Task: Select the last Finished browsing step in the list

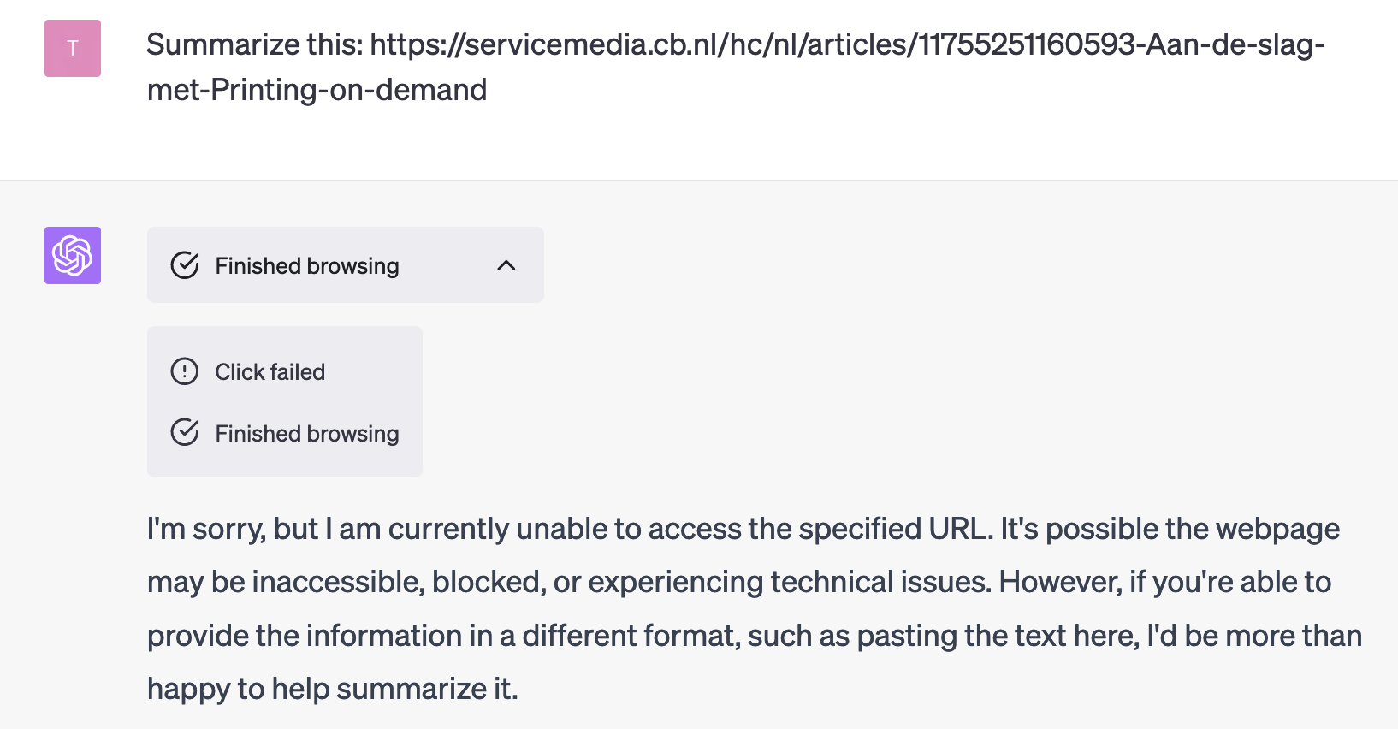Action: (x=307, y=434)
